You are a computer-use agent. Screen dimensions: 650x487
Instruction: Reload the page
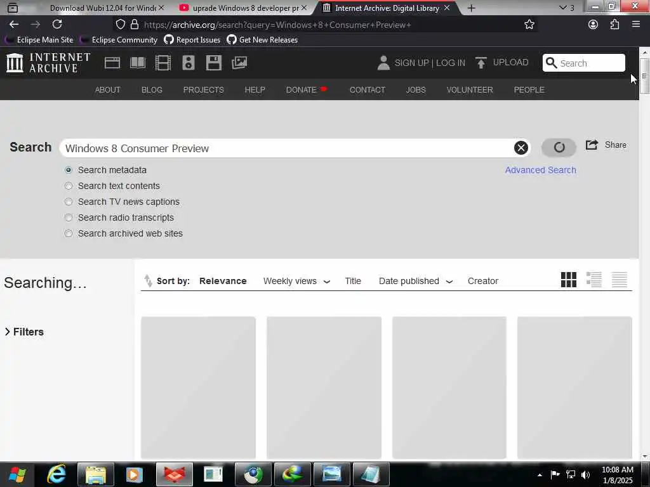coord(57,25)
